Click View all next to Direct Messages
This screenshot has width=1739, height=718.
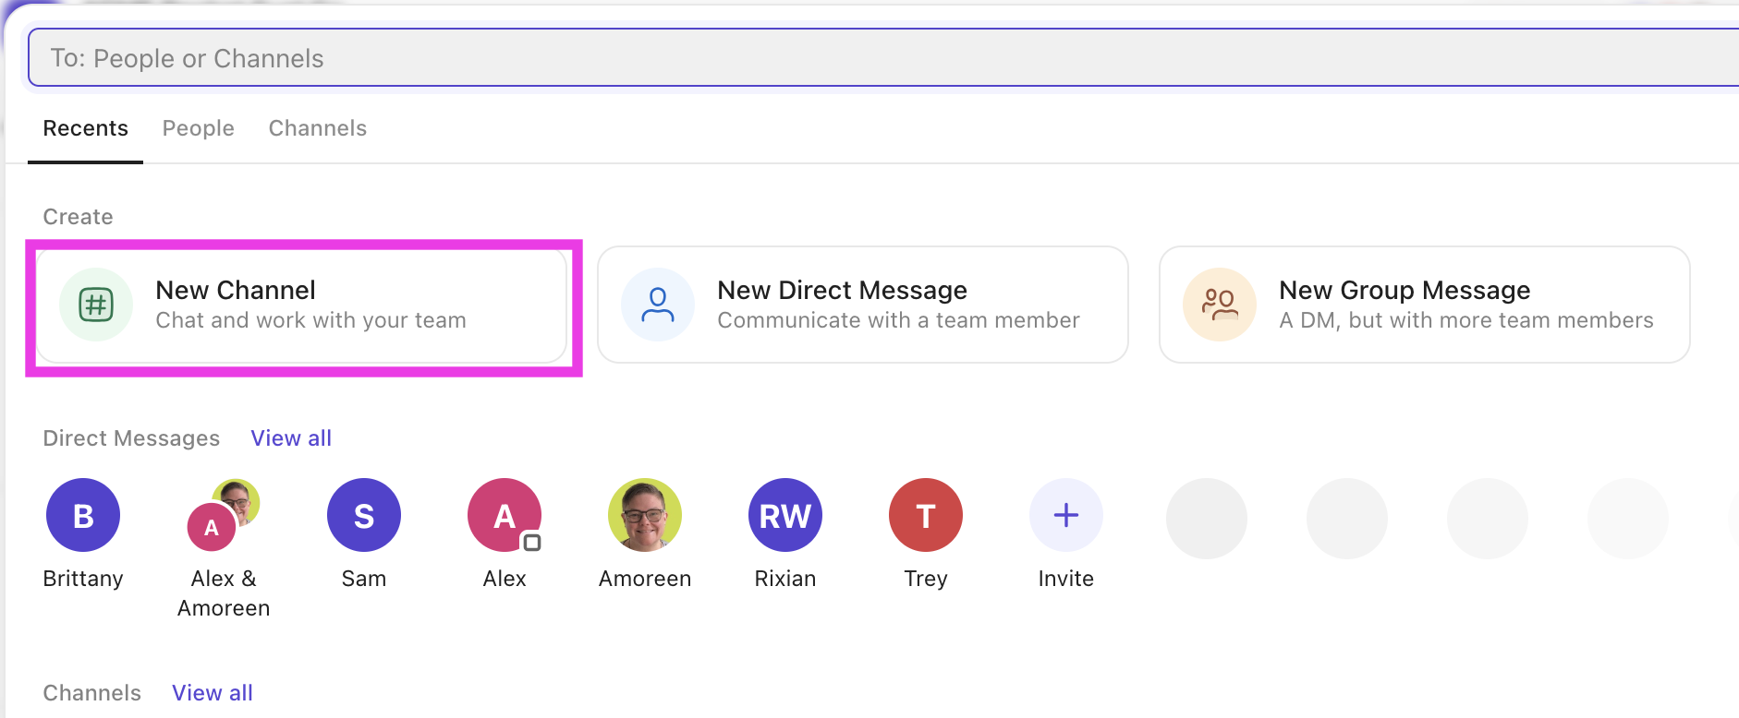click(x=290, y=437)
